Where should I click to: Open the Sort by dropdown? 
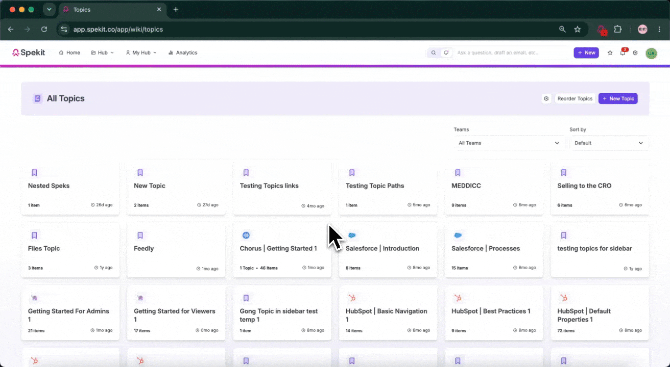click(609, 143)
